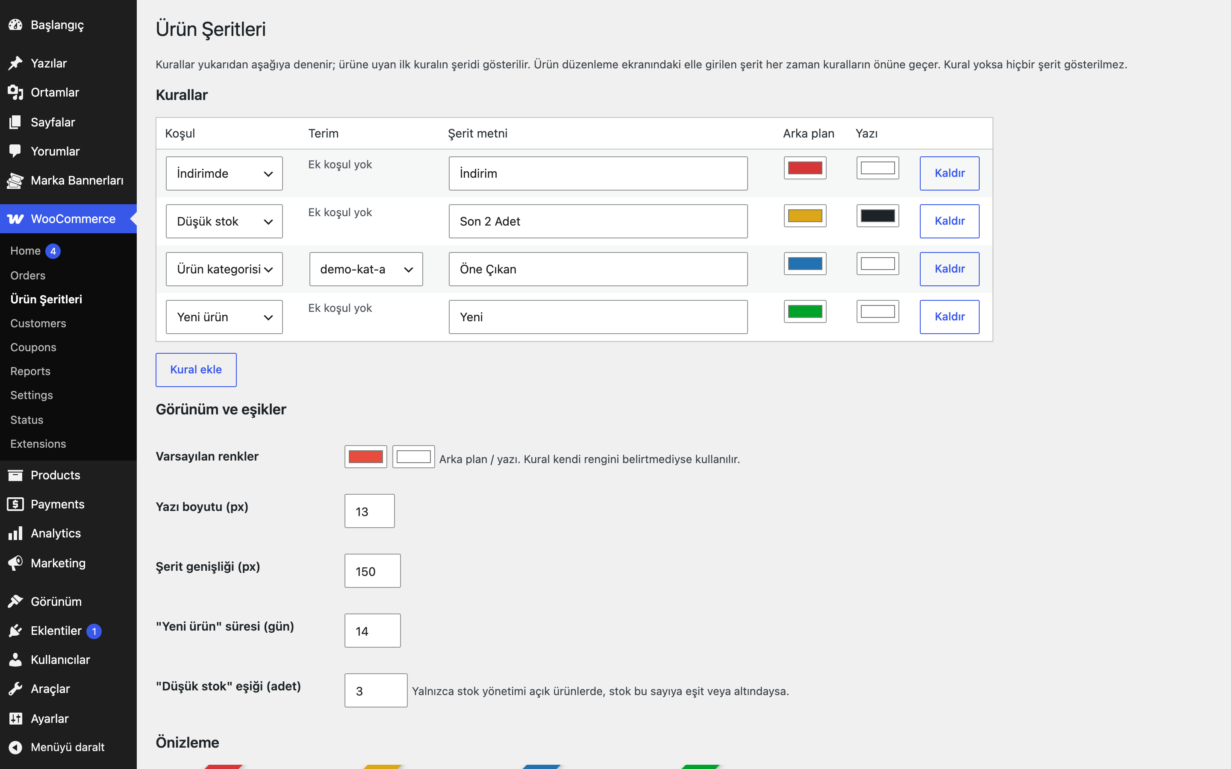The width and height of the screenshot is (1231, 769).
Task: Focus the Şerit genişliği width field
Action: [x=372, y=571]
